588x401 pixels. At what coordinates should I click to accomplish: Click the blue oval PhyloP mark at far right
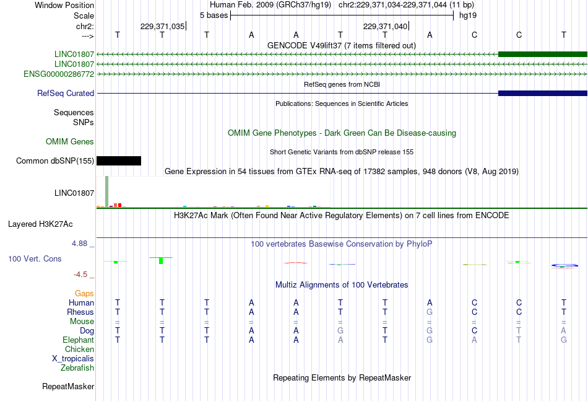click(x=564, y=265)
